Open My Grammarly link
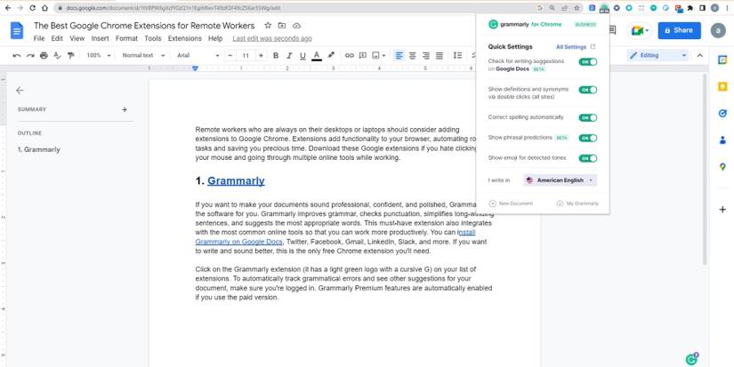 [577, 203]
